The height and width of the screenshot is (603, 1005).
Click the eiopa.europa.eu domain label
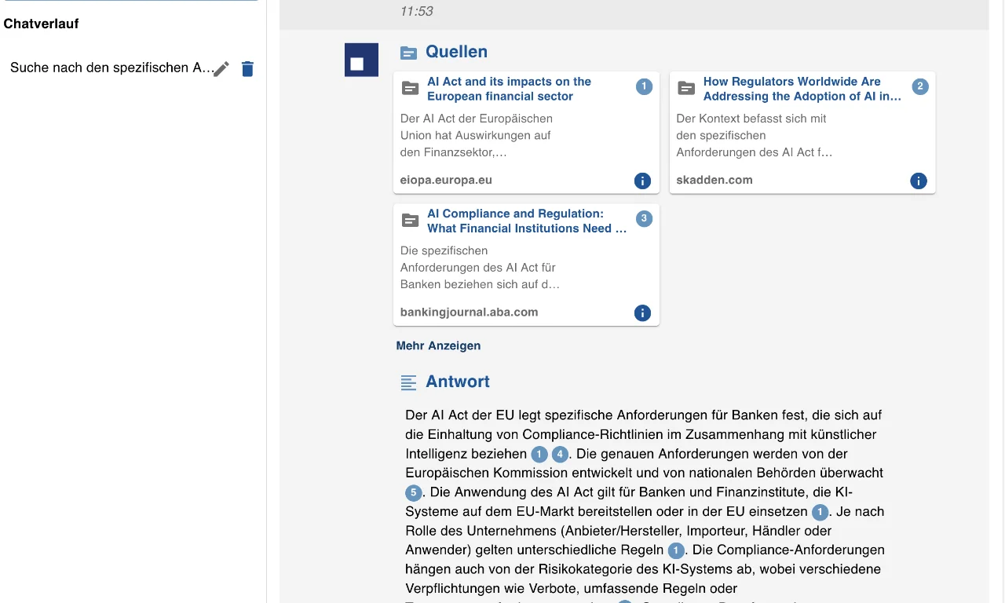445,180
